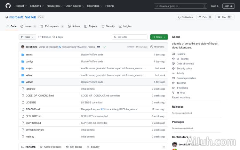The width and height of the screenshot is (240, 150).
Task: Expand the Product menu
Action: tap(20, 6)
